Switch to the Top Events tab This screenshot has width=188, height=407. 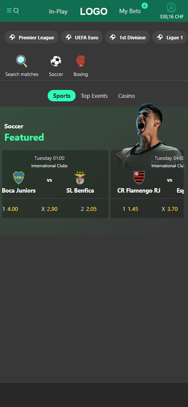(x=94, y=96)
